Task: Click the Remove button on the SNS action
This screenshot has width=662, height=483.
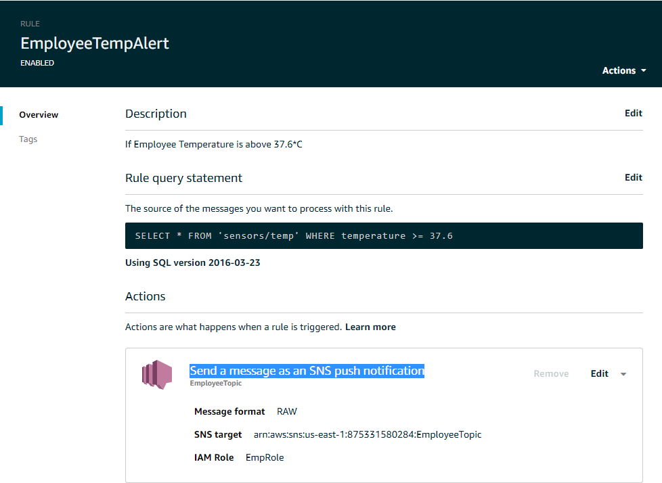Action: pos(550,373)
